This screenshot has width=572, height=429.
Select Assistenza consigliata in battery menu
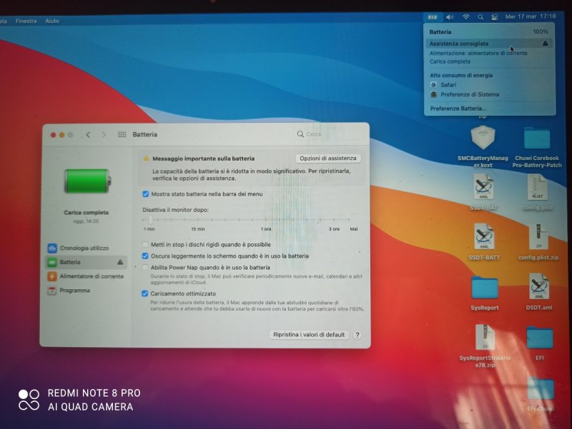489,44
